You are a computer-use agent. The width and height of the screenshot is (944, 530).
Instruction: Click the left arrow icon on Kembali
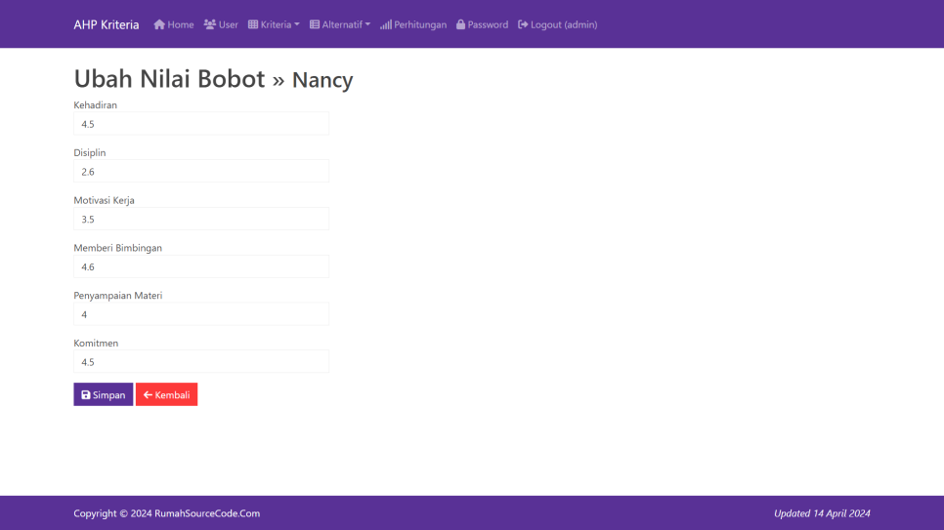pos(148,395)
